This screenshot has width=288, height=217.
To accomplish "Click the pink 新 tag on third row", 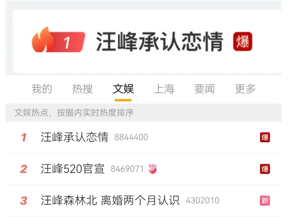I will click(265, 200).
